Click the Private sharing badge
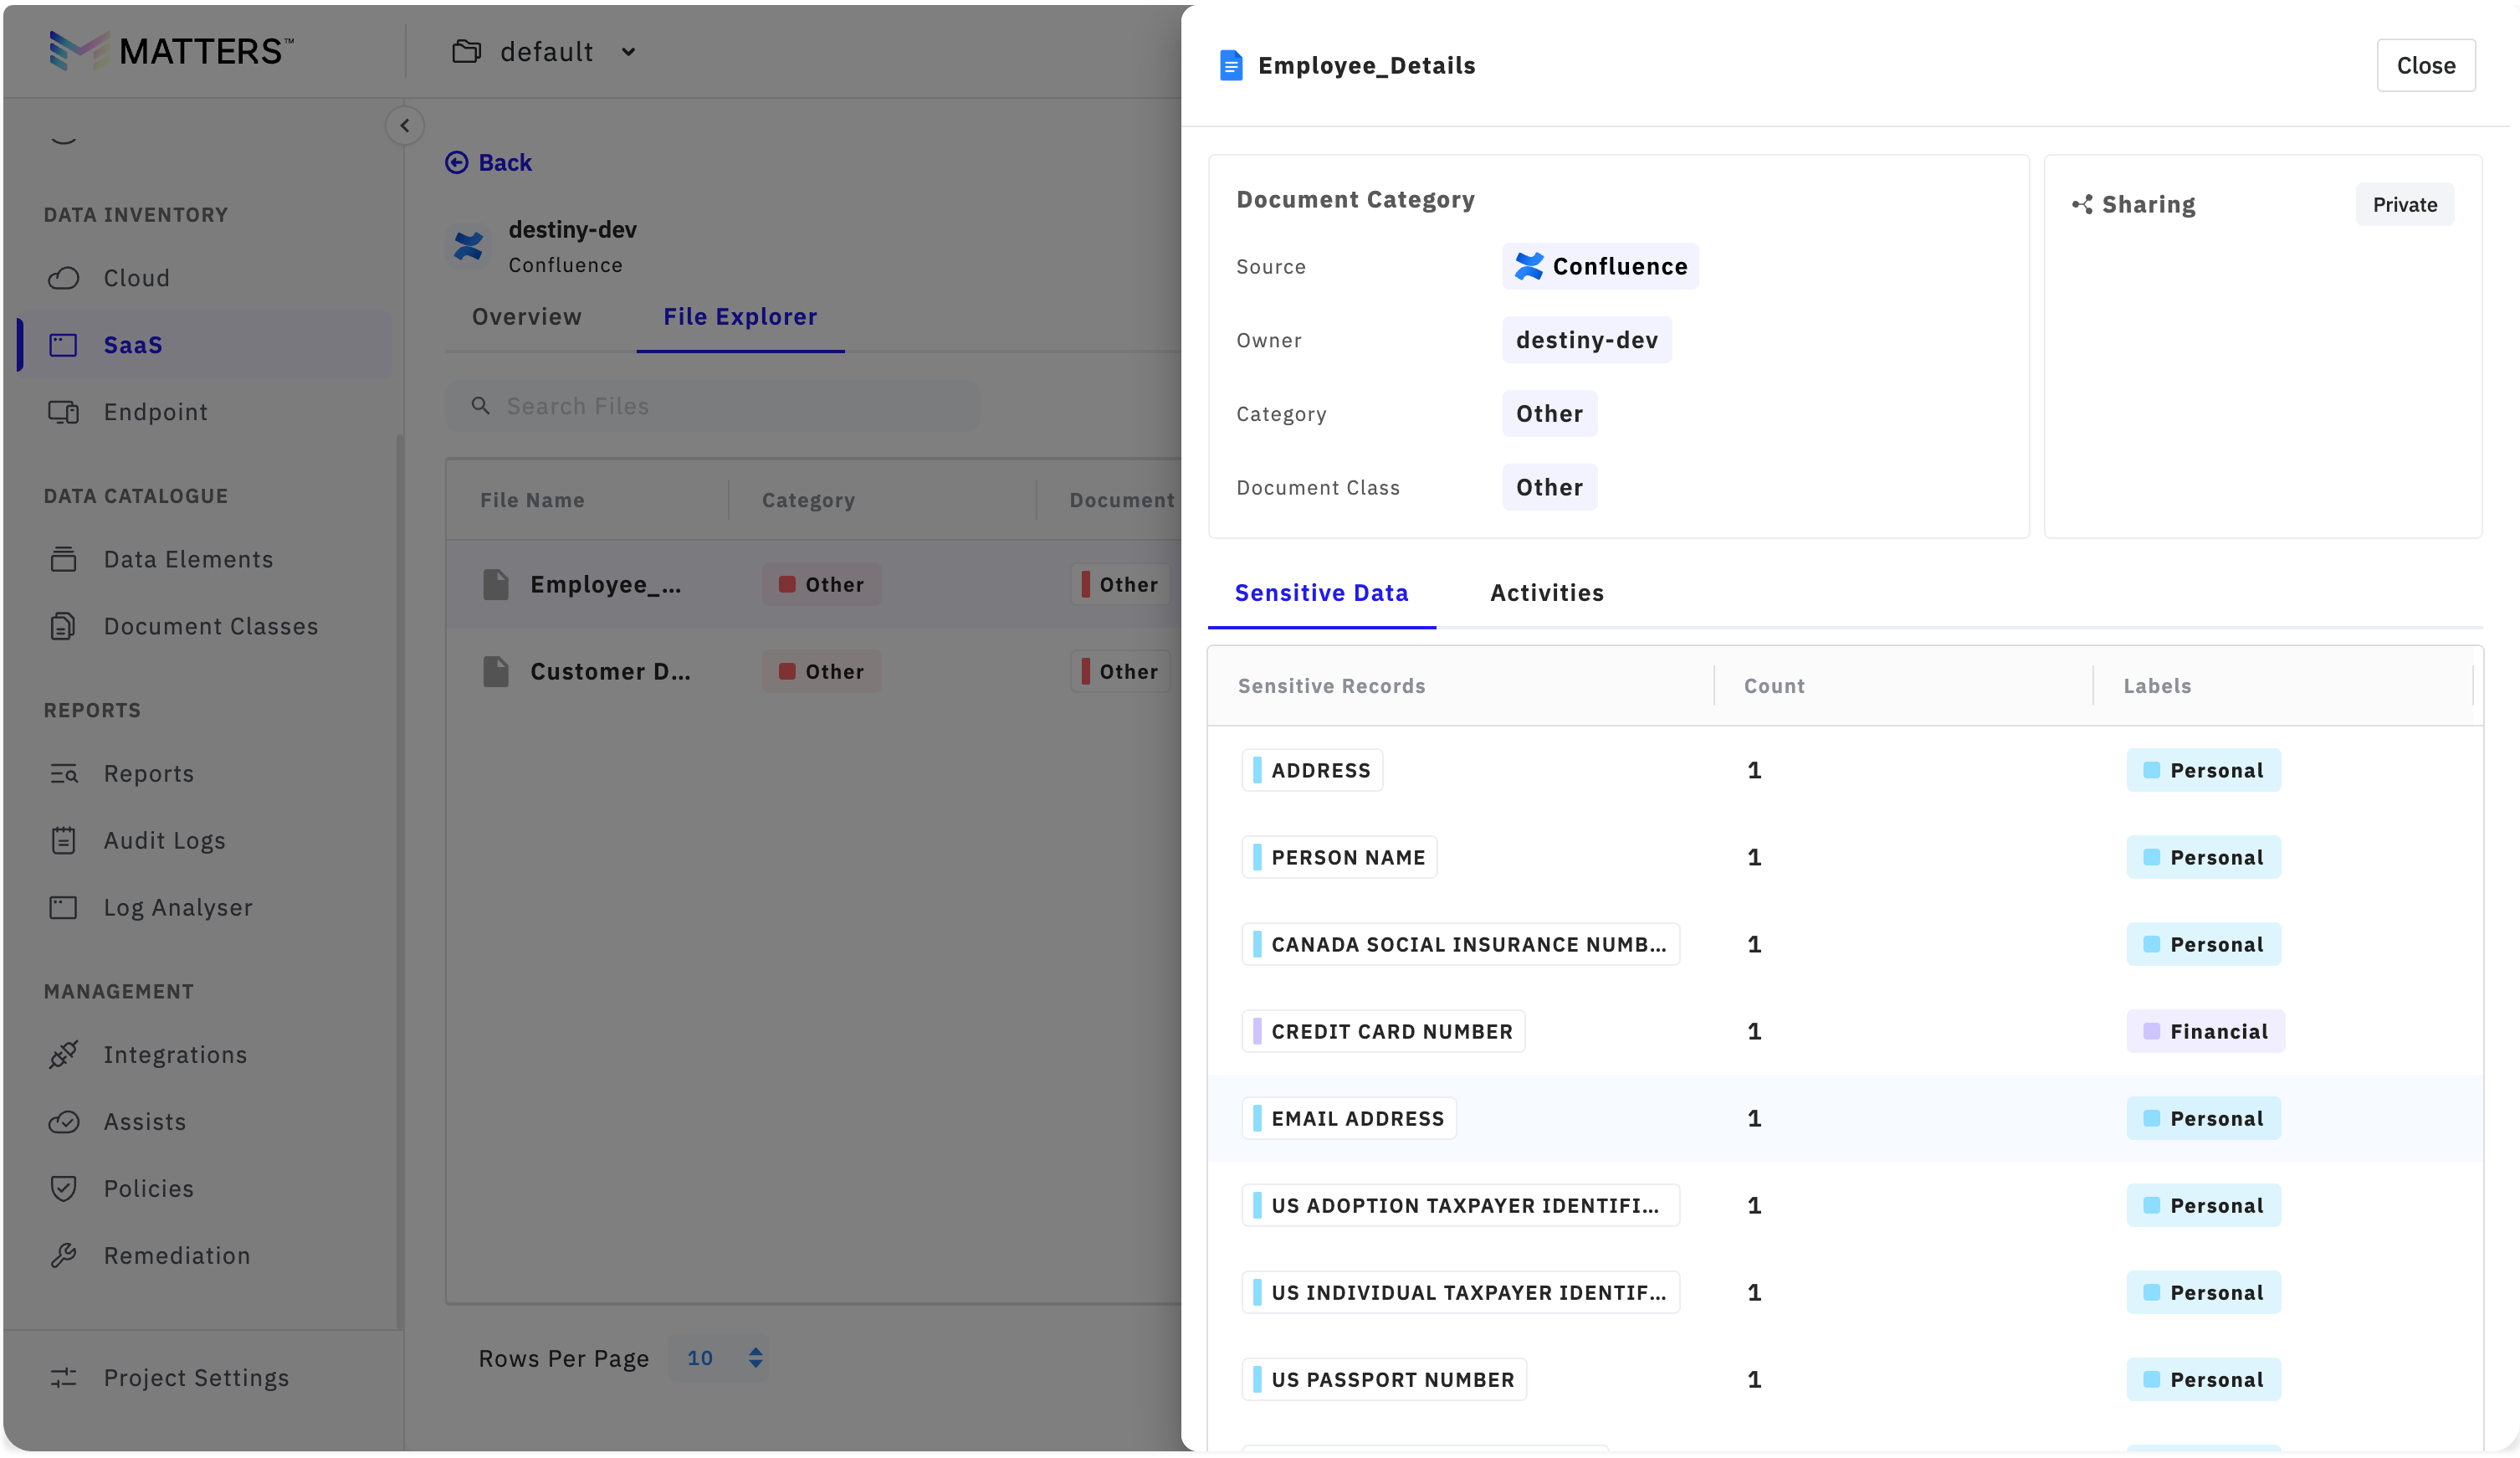This screenshot has height=1458, width=2520. point(2405,204)
